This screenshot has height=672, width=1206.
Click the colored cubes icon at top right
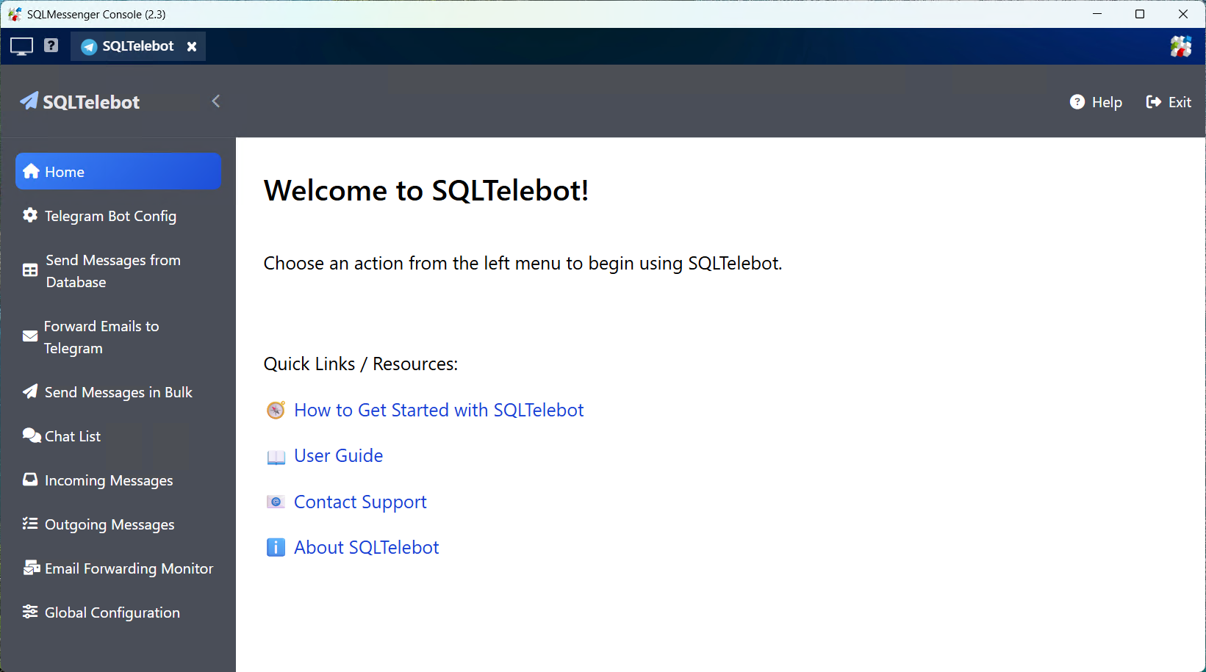[1180, 46]
